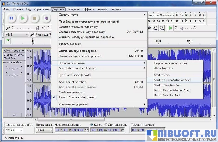Click the Fit Selection zoom icon
Image resolution: width=218 pixels, height=142 pixels.
156,28
